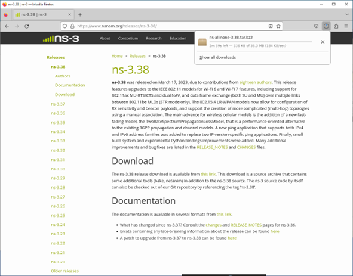Open ns-3.27 release in sidebar
The width and height of the screenshot is (353, 276).
click(58, 197)
